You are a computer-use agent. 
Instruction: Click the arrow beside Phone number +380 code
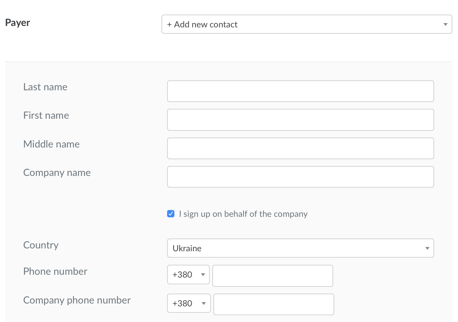tap(203, 275)
